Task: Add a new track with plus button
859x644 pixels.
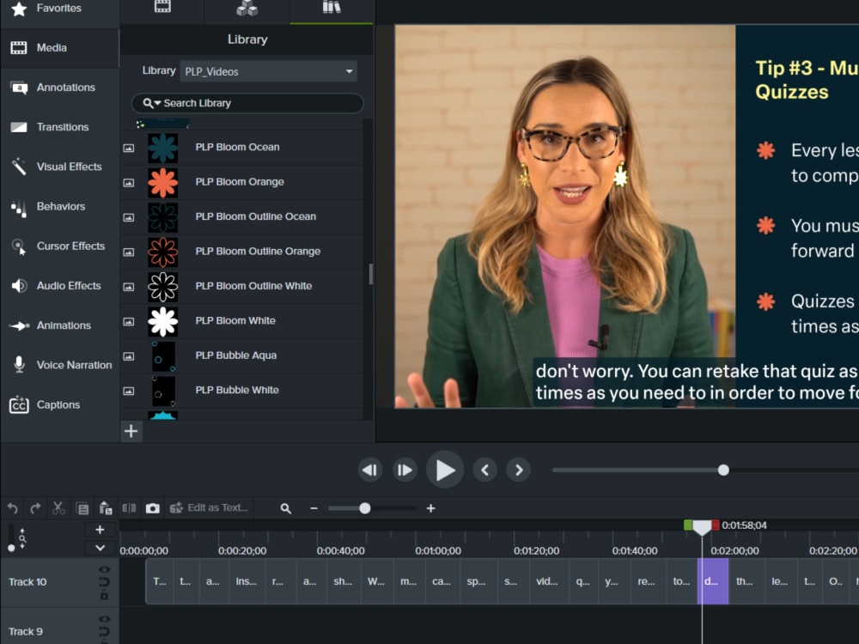Action: point(100,530)
